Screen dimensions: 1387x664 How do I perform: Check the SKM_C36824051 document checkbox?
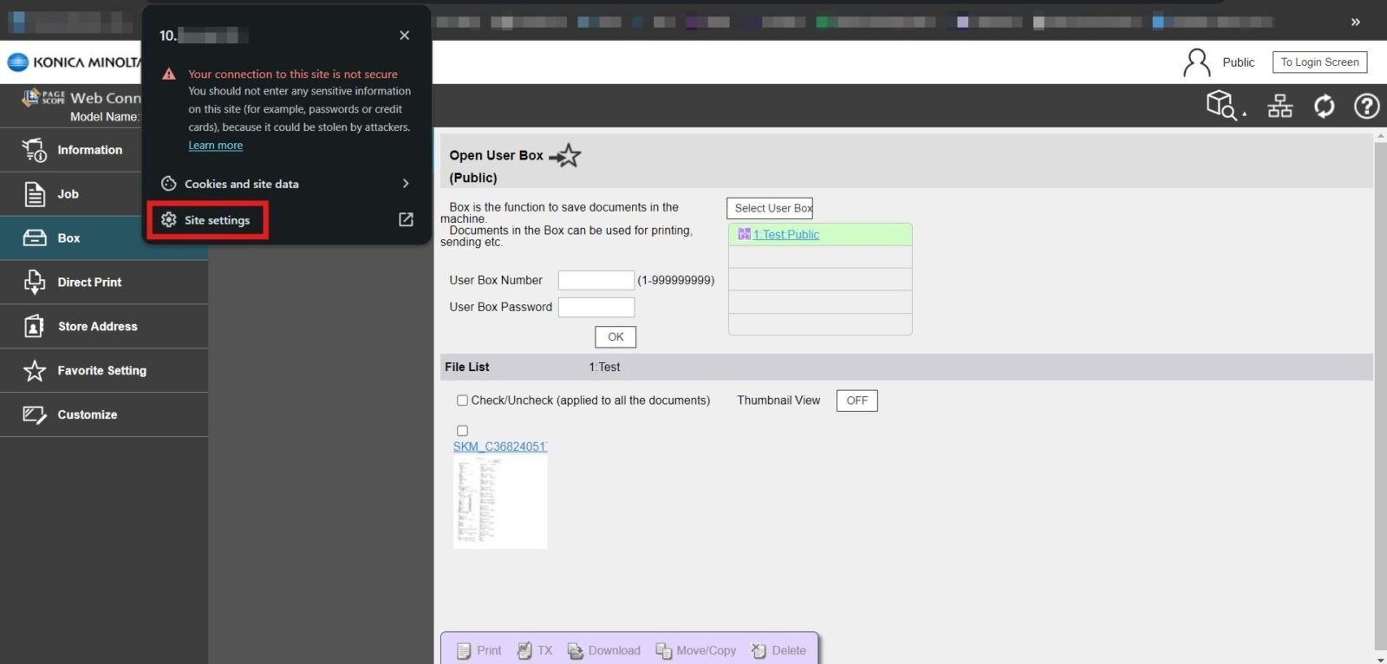pos(462,431)
